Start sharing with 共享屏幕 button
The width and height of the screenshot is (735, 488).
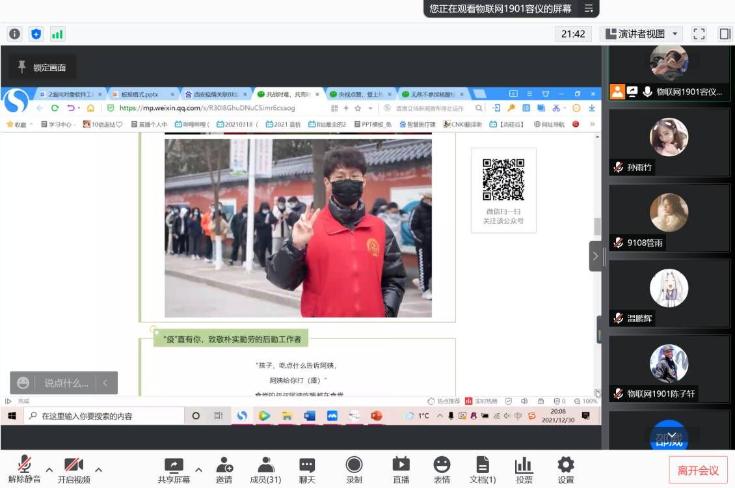pos(174,469)
